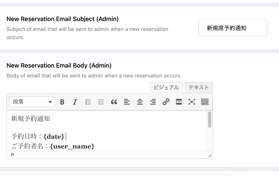The image size is (279, 176).
Task: Toggle bold formatting in editor toolbar
Action: coord(62,102)
